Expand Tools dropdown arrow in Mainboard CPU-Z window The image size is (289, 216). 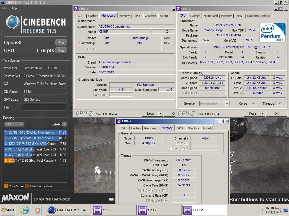[161, 114]
